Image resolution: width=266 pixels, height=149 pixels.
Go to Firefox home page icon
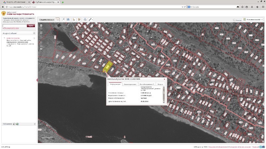click(x=257, y=7)
